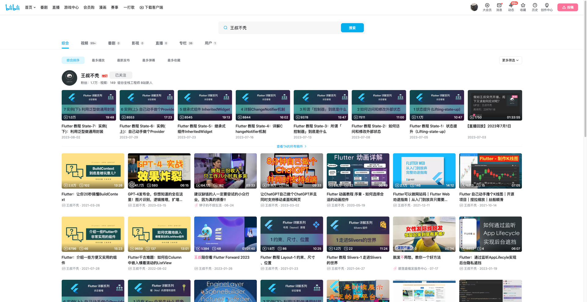Click the 下载客户端 download client link
587x302 pixels.
click(x=151, y=7)
